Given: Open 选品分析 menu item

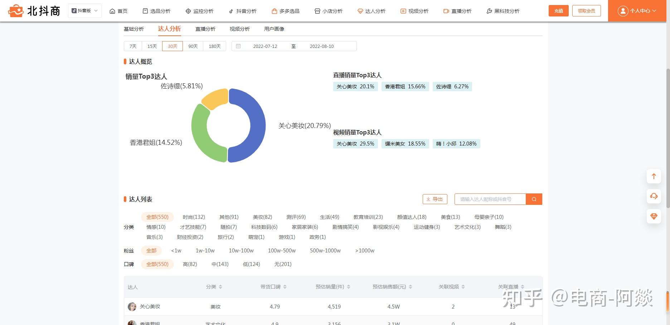Looking at the screenshot, I should coord(156,11).
